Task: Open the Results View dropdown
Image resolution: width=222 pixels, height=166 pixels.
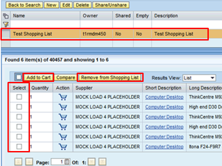Action: pyautogui.click(x=199, y=78)
